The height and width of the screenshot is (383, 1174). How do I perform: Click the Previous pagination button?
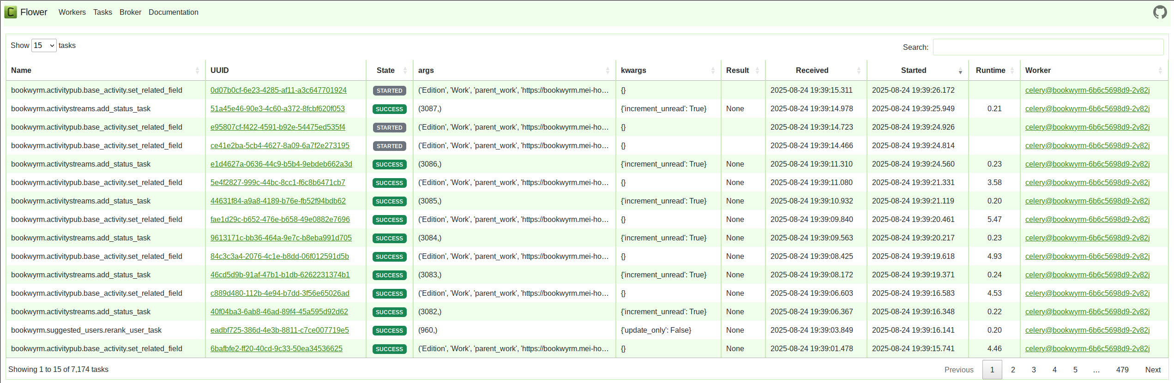coord(959,370)
